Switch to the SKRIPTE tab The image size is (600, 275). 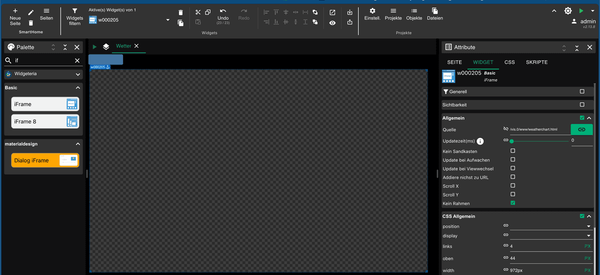(x=537, y=62)
